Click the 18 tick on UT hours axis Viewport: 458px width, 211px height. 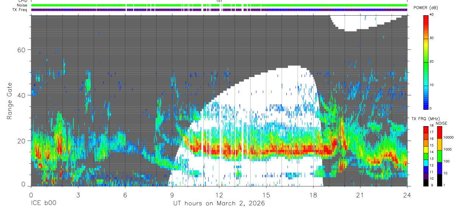313,195
